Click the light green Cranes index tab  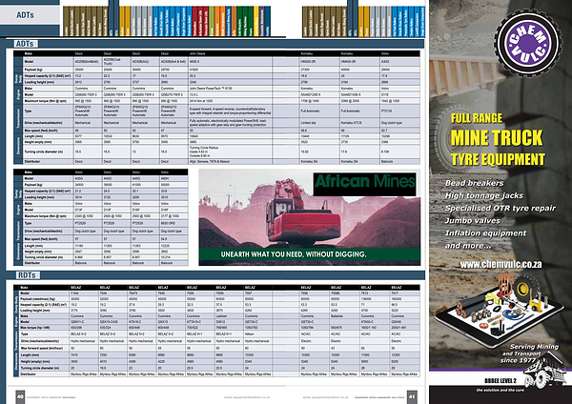(212, 21)
